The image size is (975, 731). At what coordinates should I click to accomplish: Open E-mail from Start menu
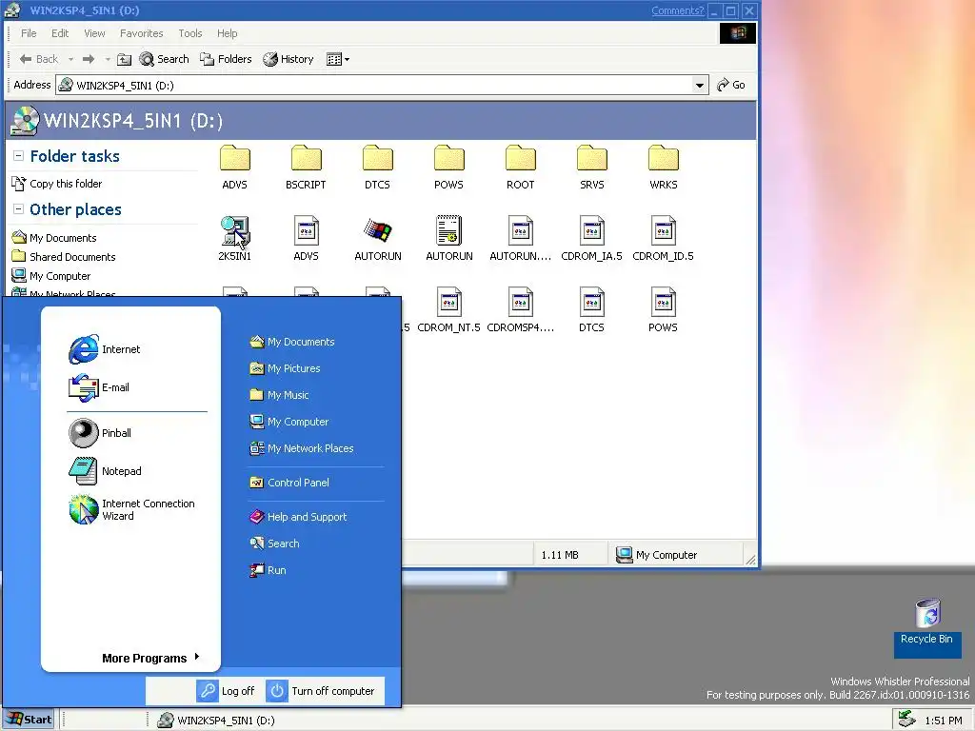99,387
